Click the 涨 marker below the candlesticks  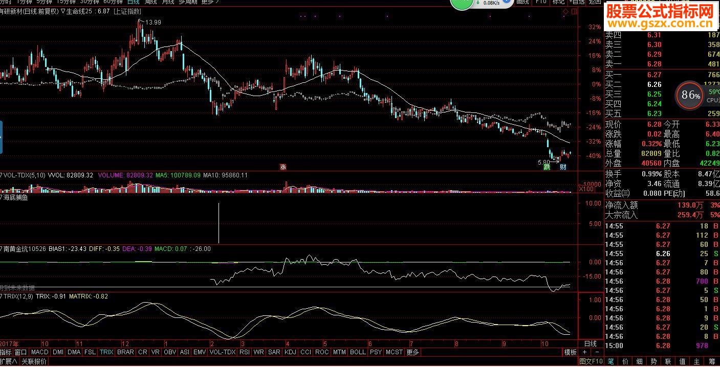tap(283, 167)
